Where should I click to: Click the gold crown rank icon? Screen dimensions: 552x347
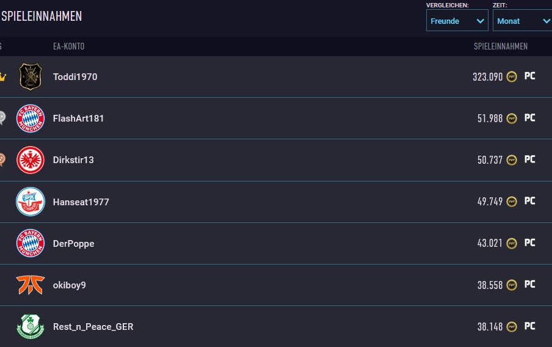[3, 76]
